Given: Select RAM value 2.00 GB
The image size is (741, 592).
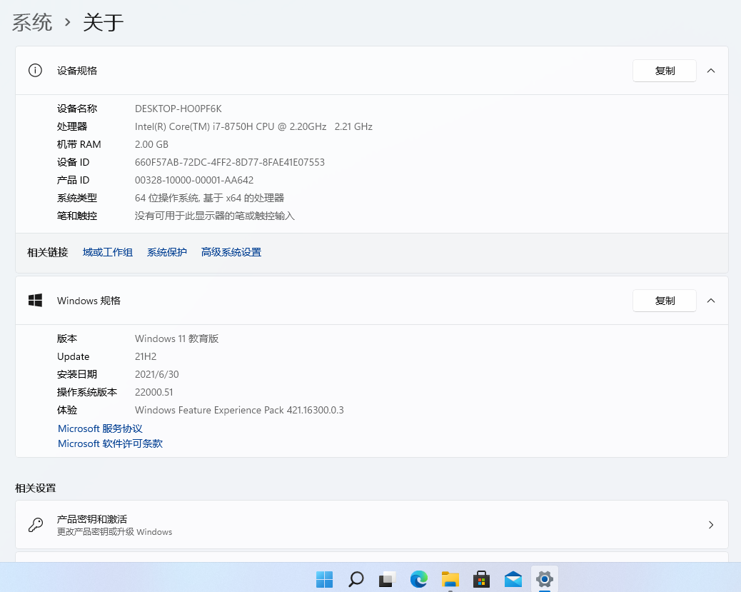Looking at the screenshot, I should (151, 144).
